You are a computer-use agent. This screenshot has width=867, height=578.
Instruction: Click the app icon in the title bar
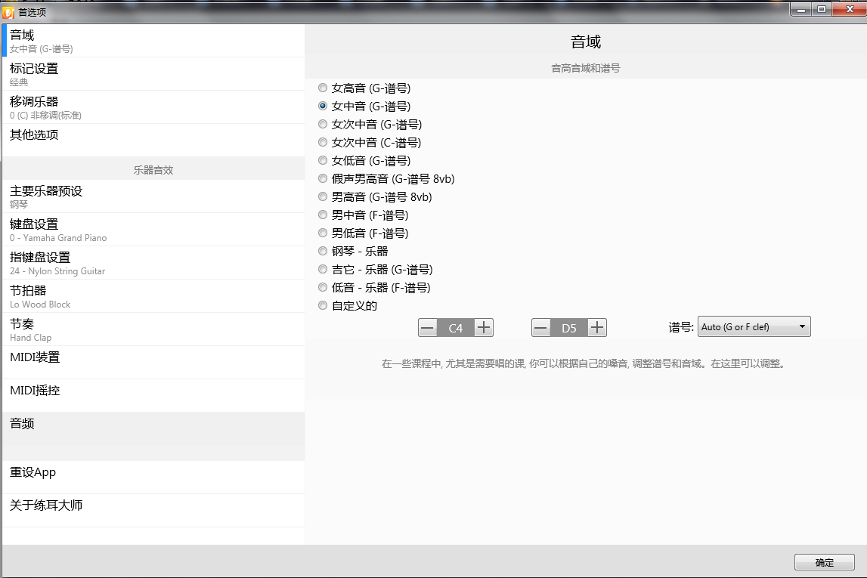pyautogui.click(x=9, y=12)
